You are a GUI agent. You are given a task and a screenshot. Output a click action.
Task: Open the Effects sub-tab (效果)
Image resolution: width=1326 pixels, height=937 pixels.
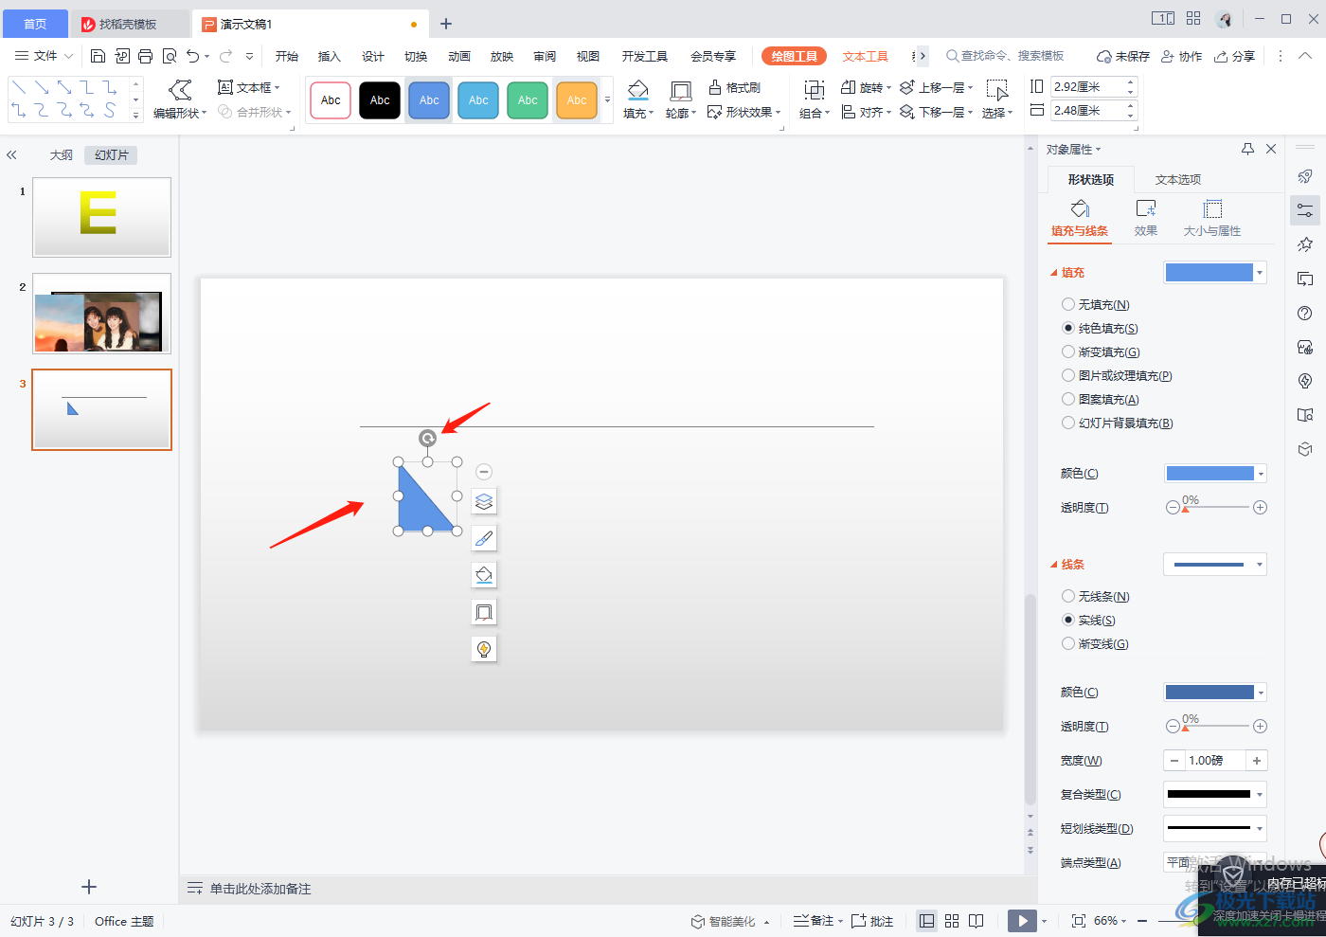click(x=1146, y=218)
